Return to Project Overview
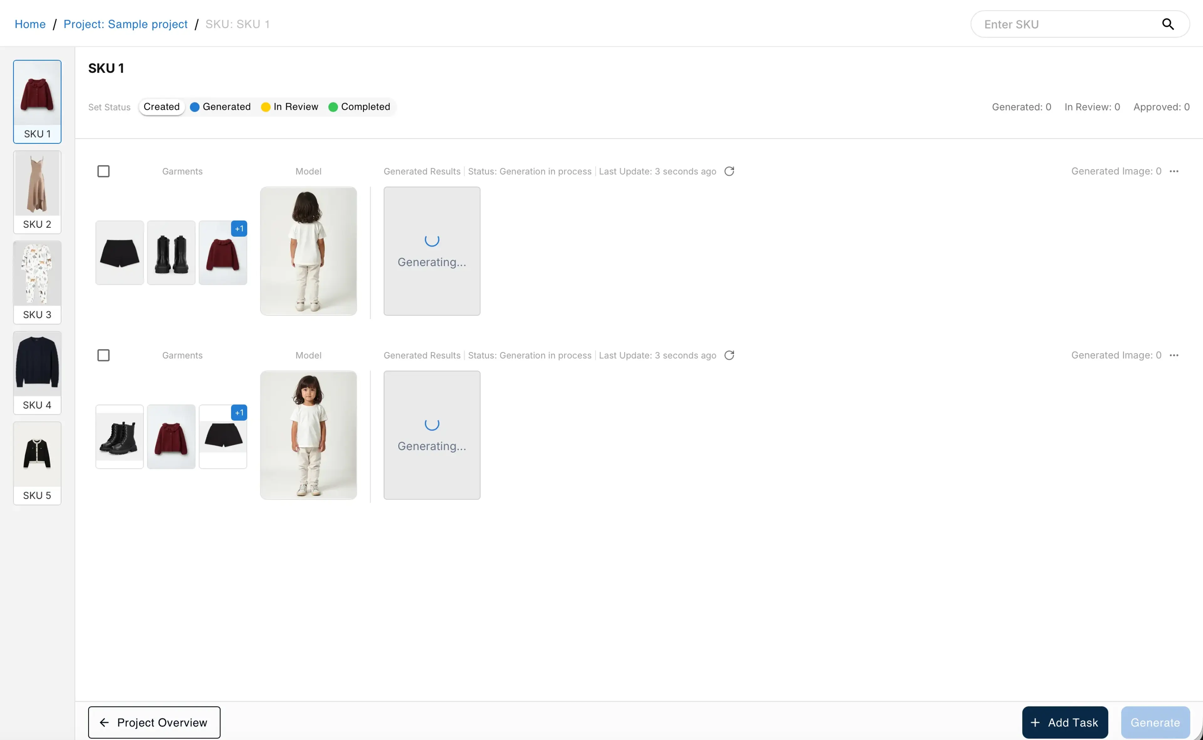The image size is (1203, 740). 154,722
